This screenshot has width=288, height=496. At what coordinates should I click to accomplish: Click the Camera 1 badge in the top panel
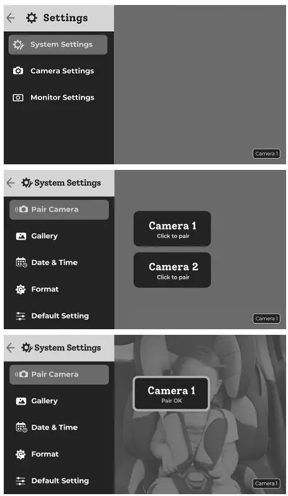click(x=266, y=154)
